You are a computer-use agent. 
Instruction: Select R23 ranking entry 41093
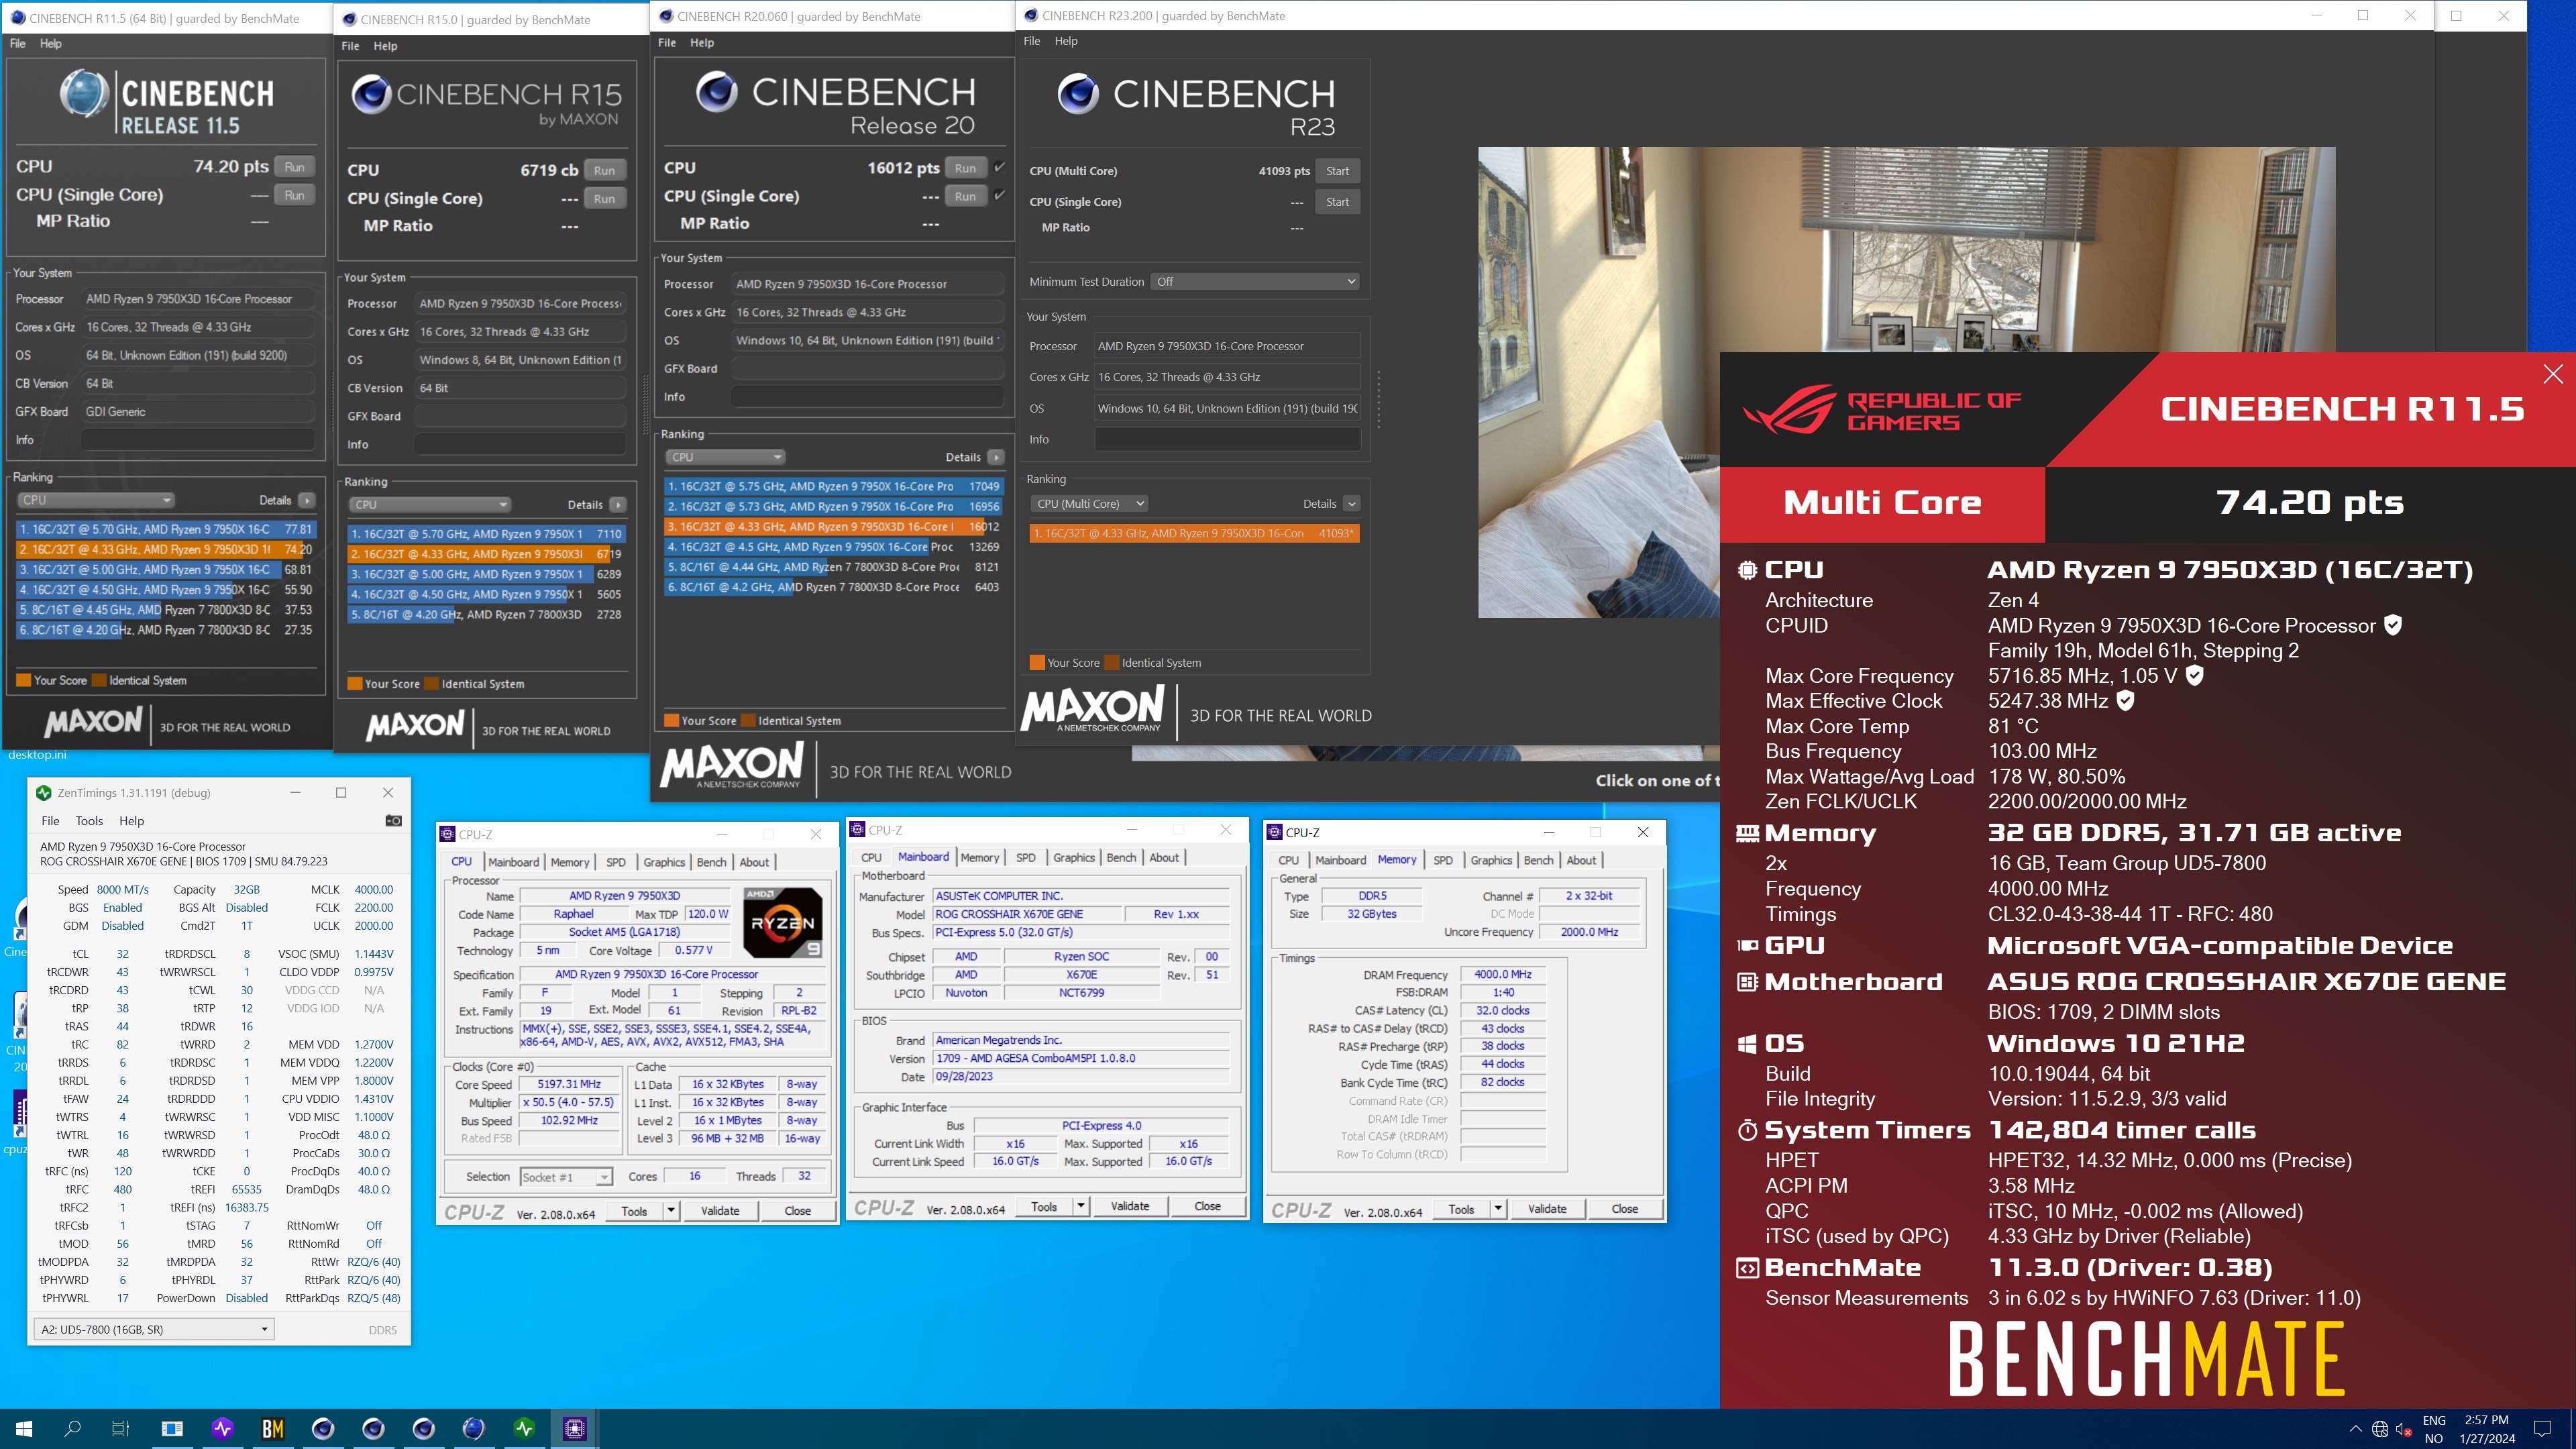click(x=1194, y=533)
